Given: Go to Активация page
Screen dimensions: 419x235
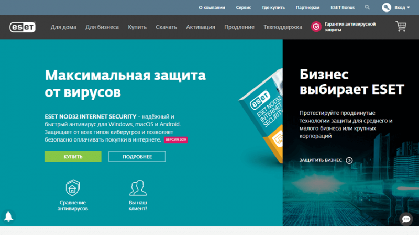Looking at the screenshot, I should pos(201,27).
